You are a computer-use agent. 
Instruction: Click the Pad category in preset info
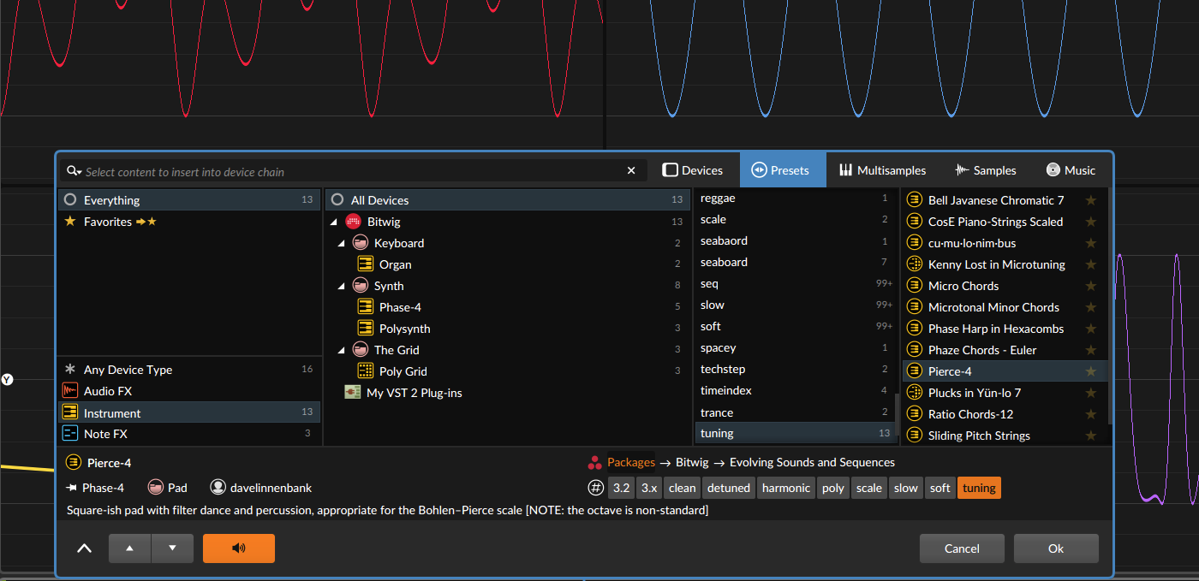(168, 488)
